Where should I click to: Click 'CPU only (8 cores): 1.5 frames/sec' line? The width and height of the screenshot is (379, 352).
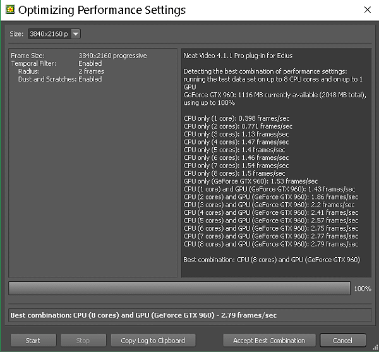click(234, 173)
